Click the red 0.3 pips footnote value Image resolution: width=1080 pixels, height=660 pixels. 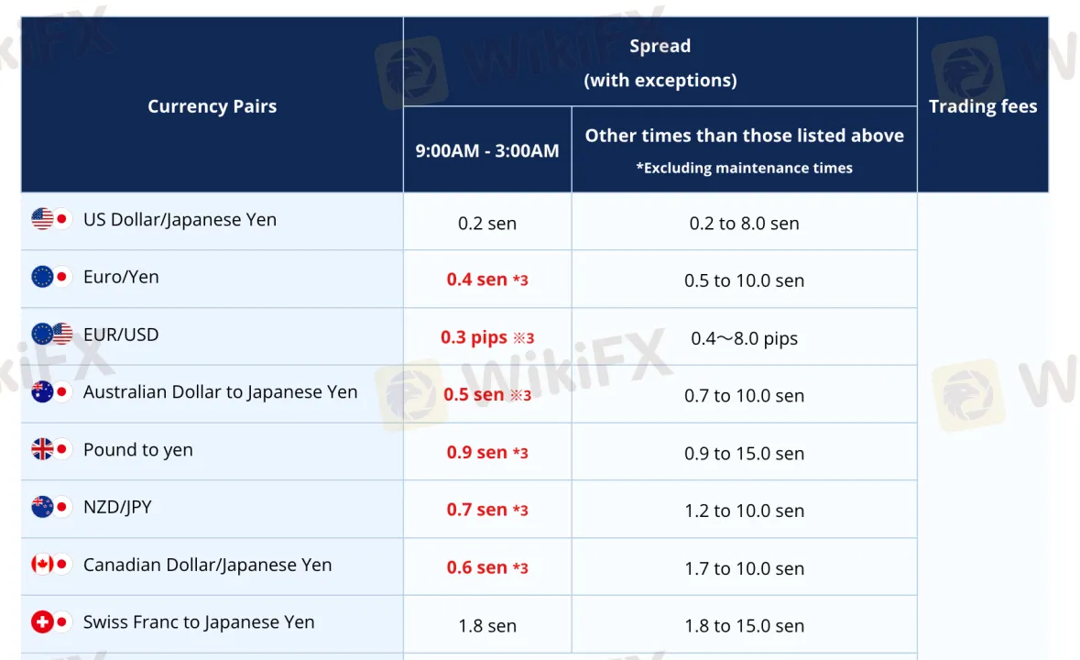487,337
